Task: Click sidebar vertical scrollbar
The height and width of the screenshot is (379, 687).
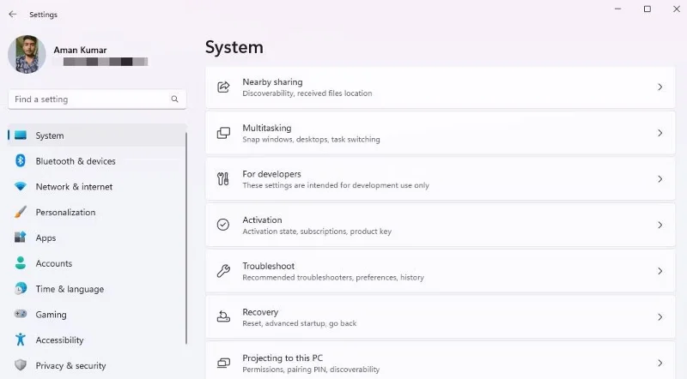Action: [186, 238]
